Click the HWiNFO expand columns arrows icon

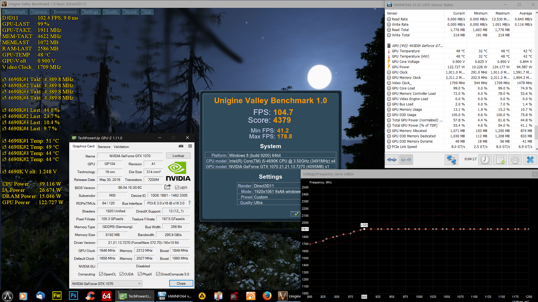392,160
